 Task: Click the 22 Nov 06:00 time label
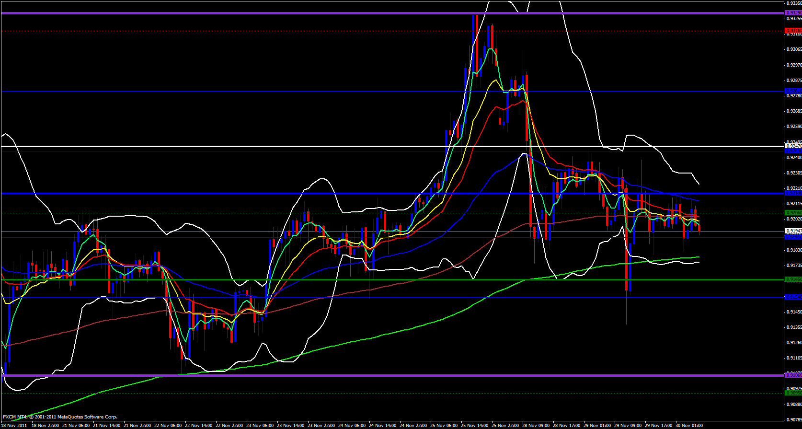coord(168,425)
